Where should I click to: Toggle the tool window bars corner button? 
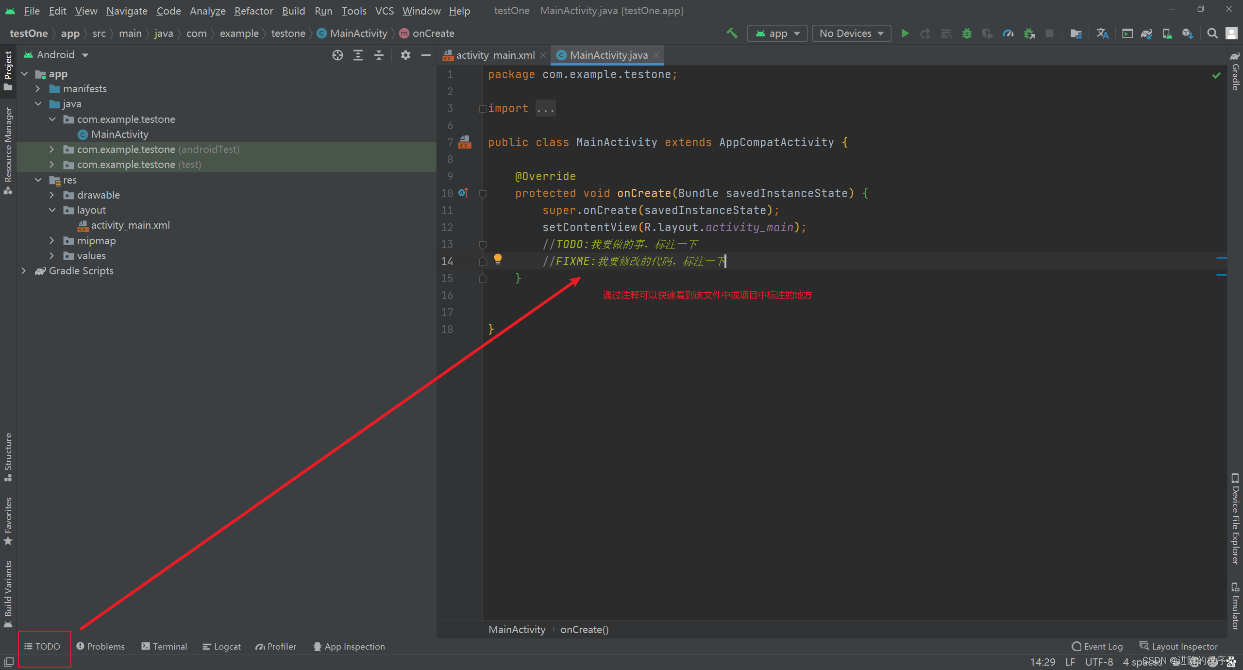click(x=9, y=662)
